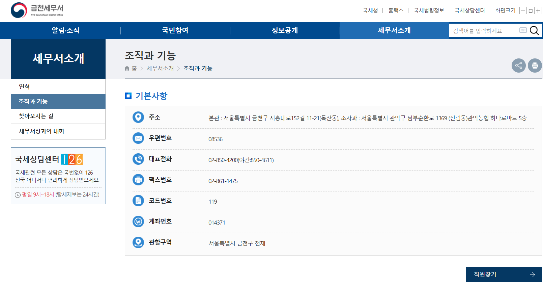
Task: Click the home icon in breadcrumb
Action: point(127,68)
